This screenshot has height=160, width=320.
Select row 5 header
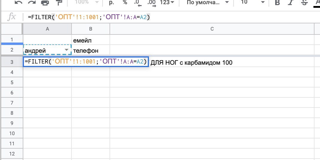(x=12, y=82)
